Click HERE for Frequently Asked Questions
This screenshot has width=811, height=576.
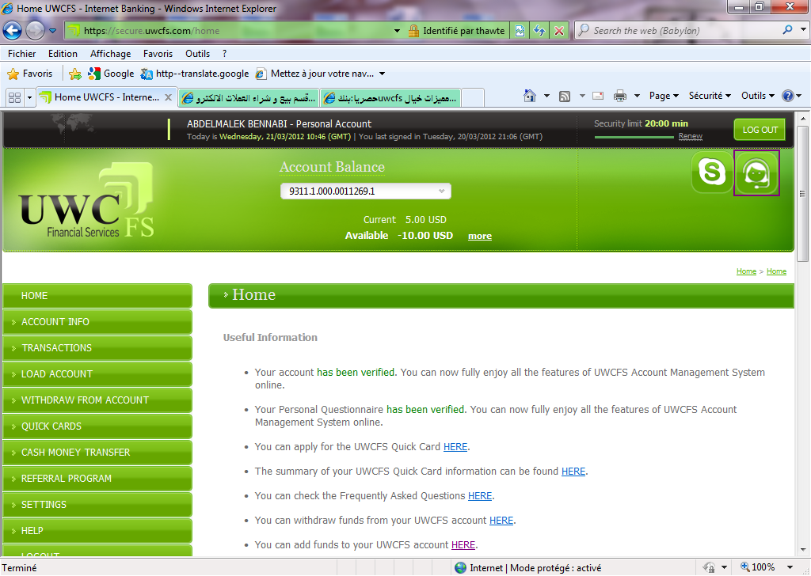(x=480, y=496)
